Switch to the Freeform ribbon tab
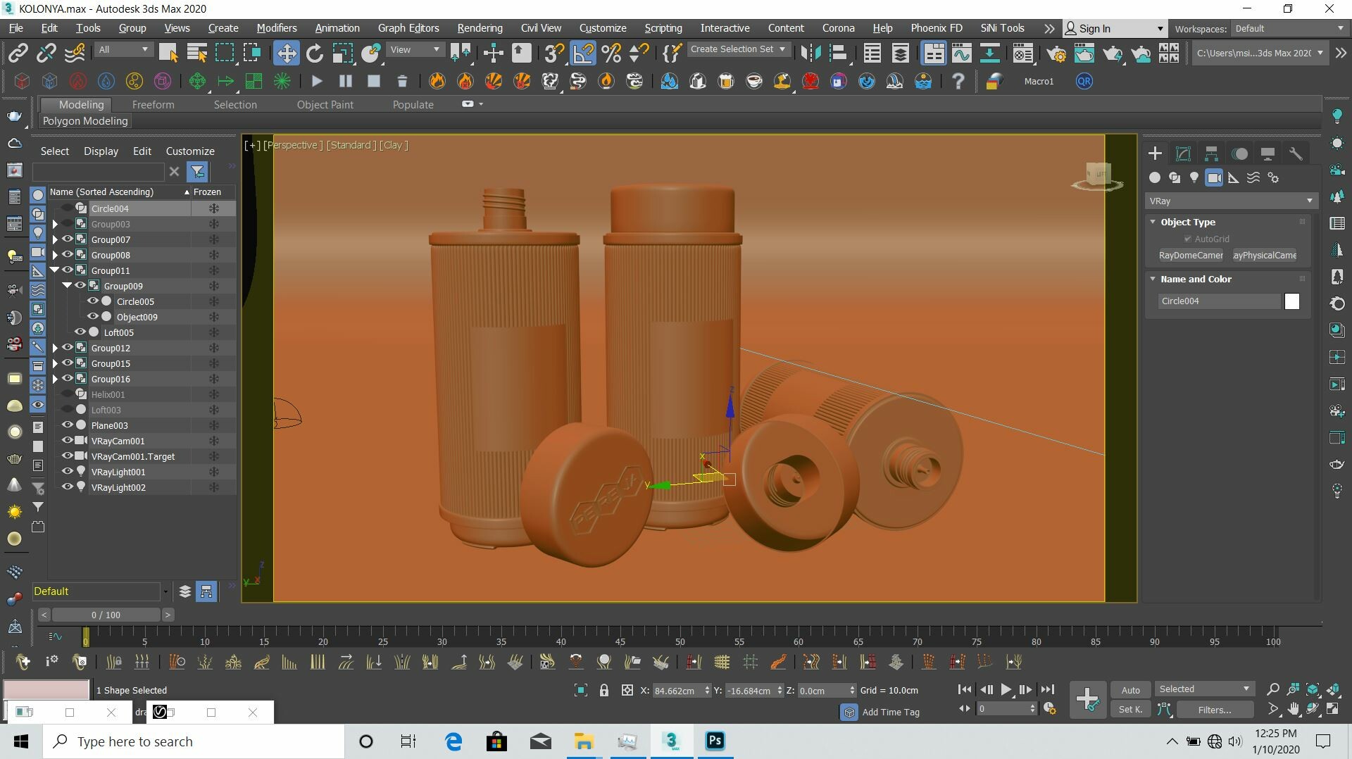Image resolution: width=1352 pixels, height=759 pixels. click(153, 104)
